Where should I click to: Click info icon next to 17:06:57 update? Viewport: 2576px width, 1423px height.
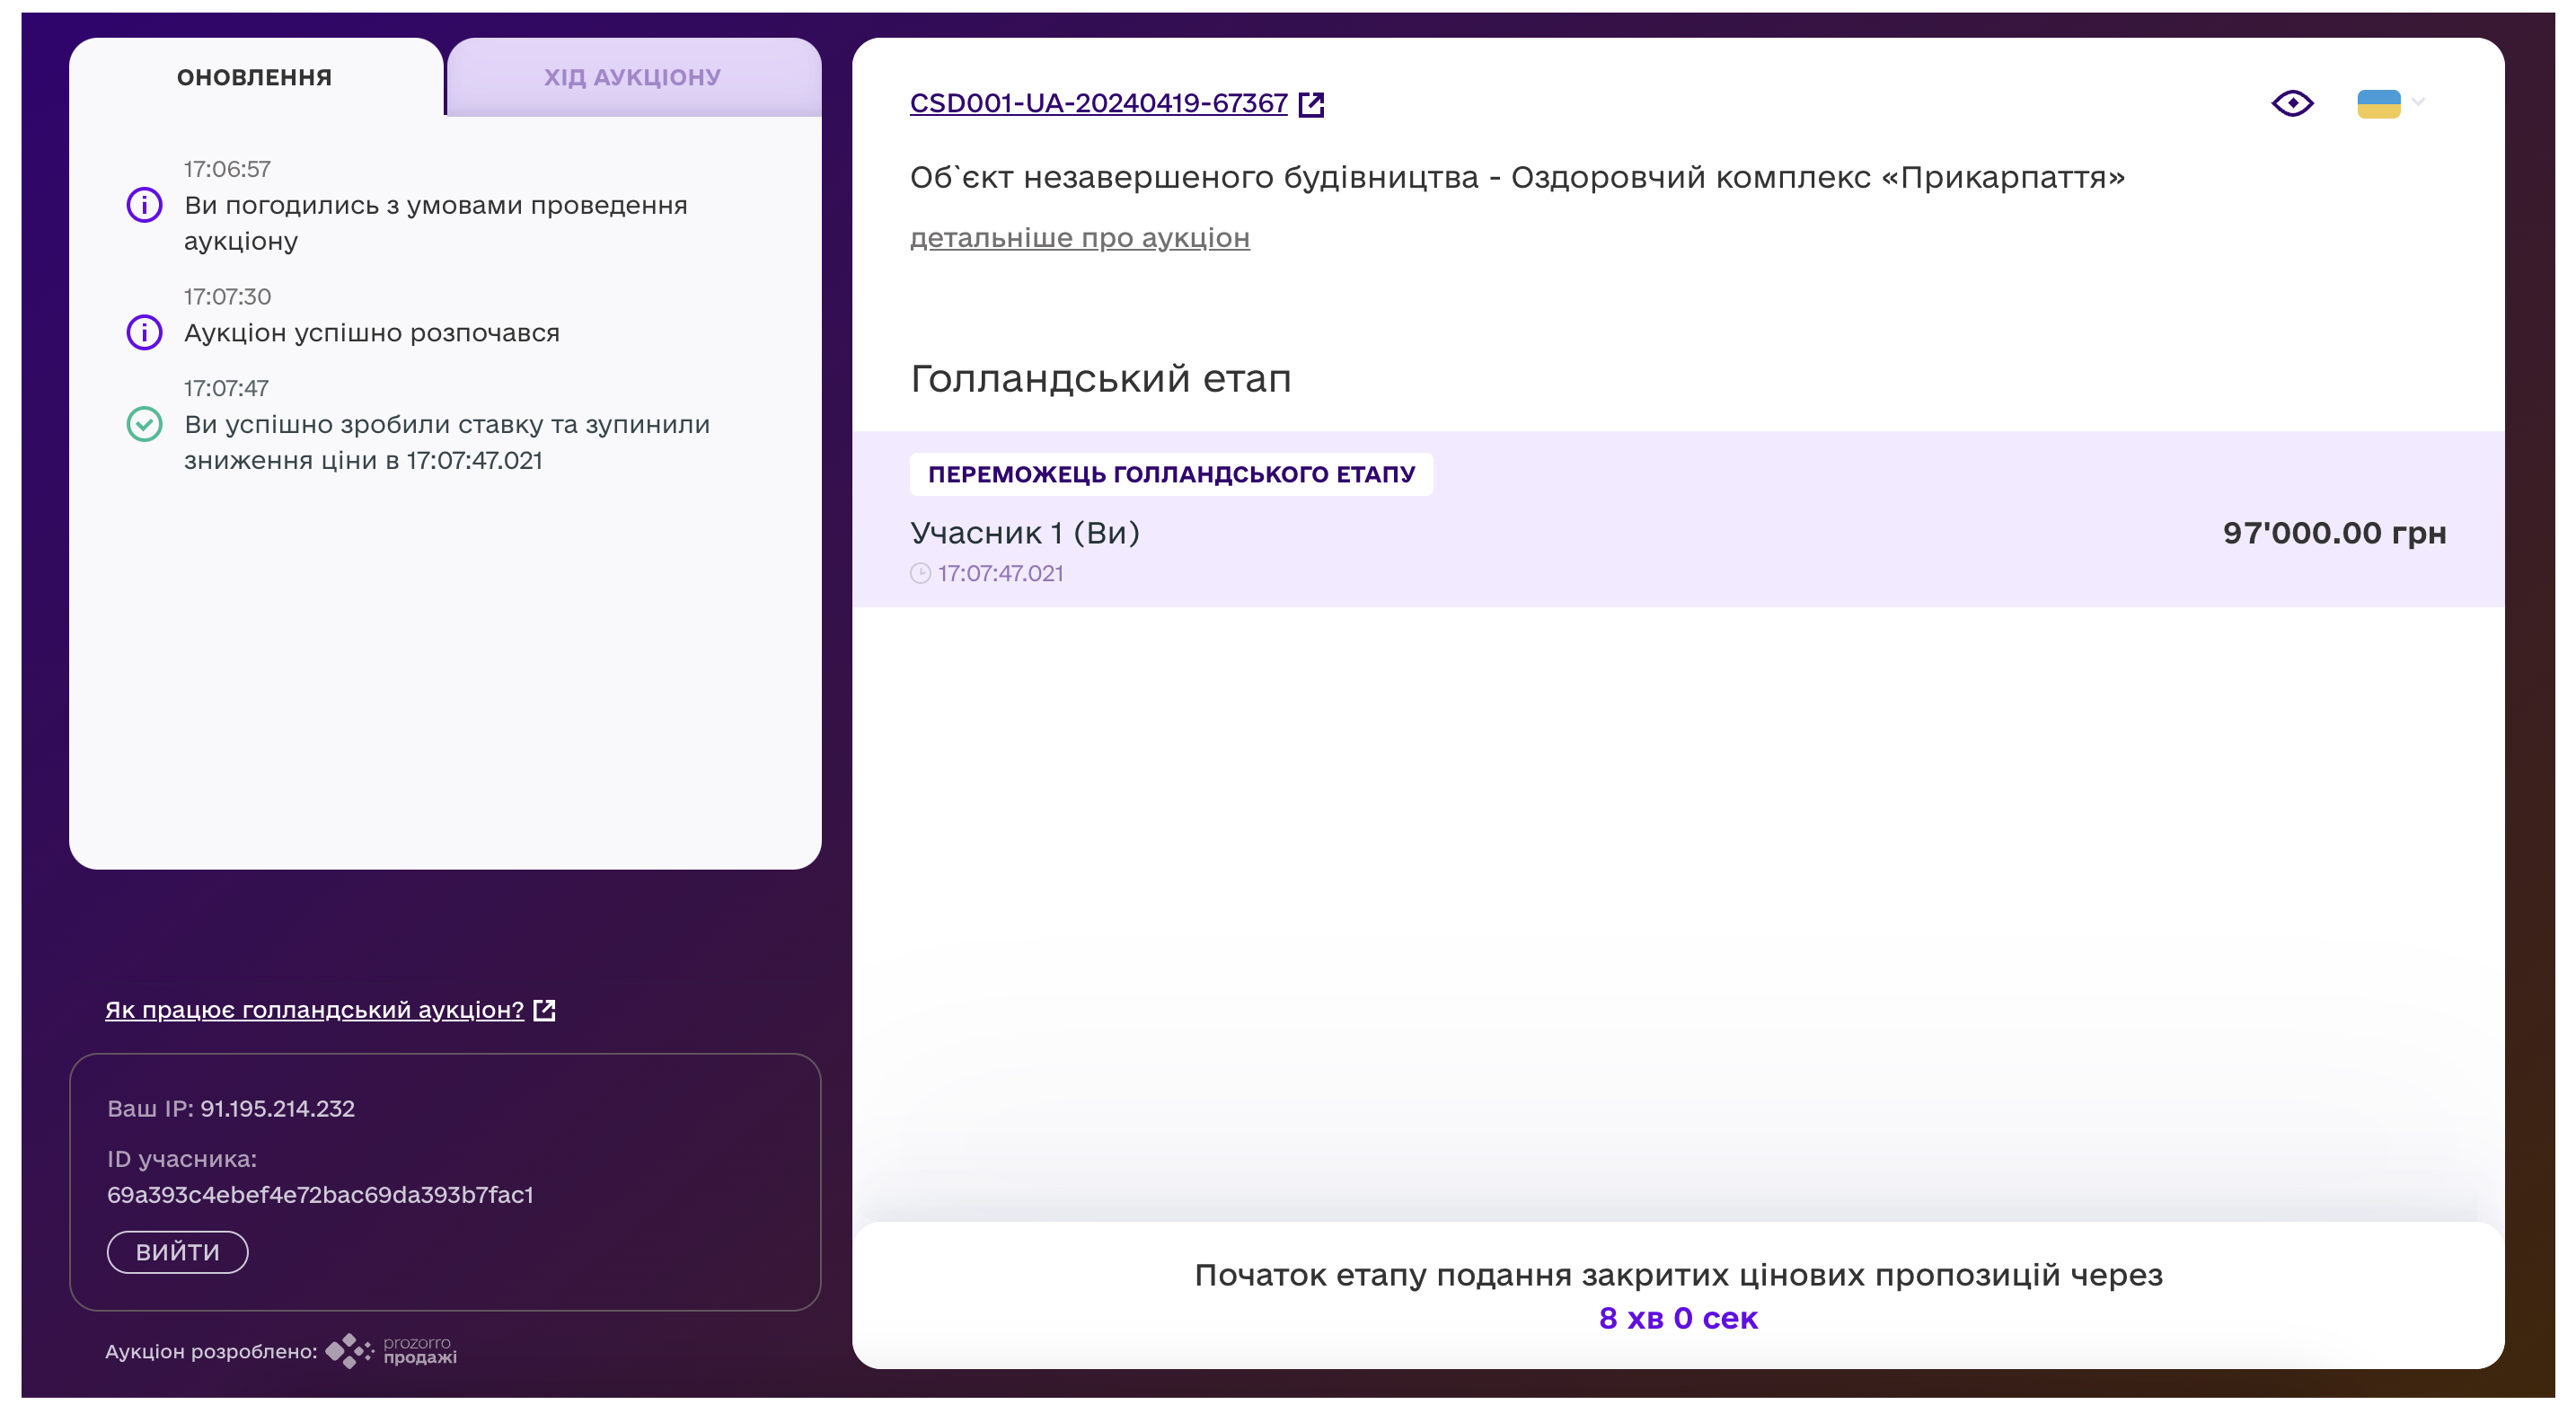tap(144, 205)
